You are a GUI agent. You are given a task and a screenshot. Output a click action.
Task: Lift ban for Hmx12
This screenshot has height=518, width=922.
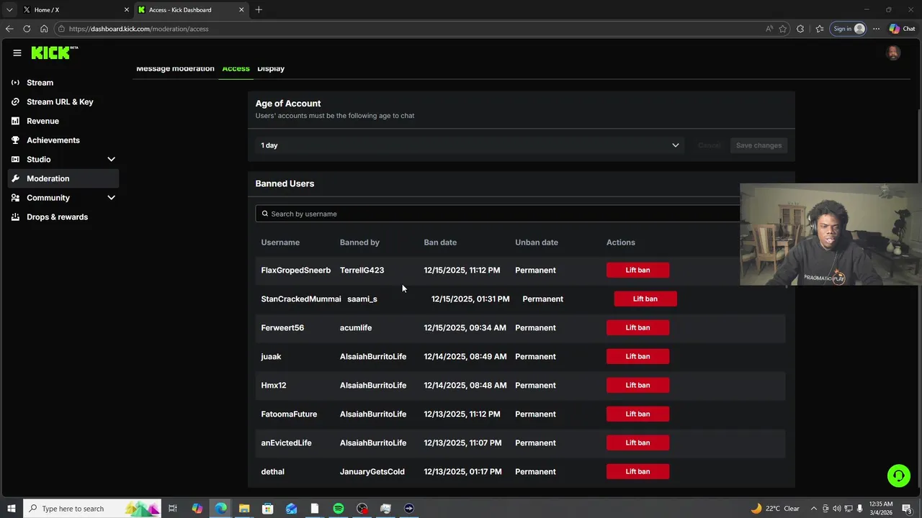click(x=637, y=385)
